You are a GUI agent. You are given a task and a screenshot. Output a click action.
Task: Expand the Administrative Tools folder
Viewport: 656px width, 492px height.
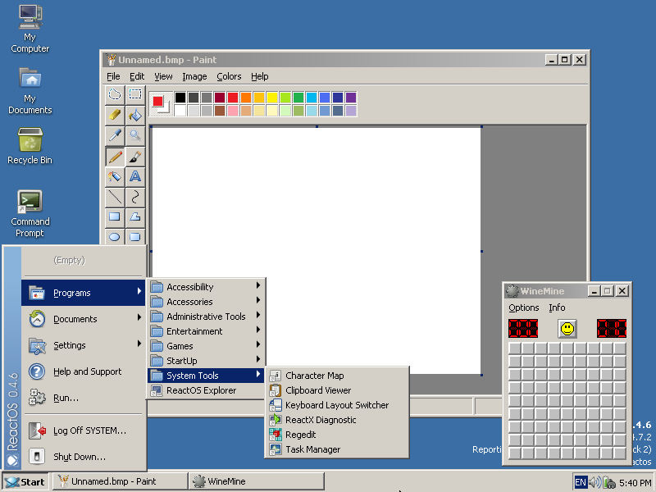[x=207, y=317]
